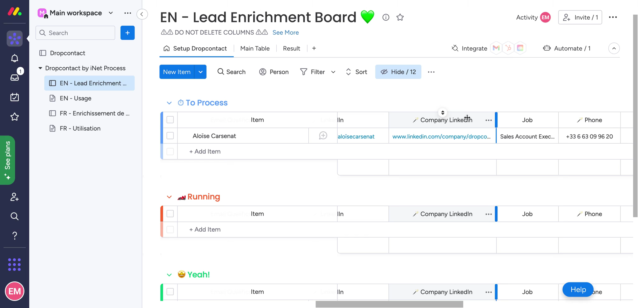Select all items in Yeah! group
This screenshot has width=638, height=308.
coord(170,291)
